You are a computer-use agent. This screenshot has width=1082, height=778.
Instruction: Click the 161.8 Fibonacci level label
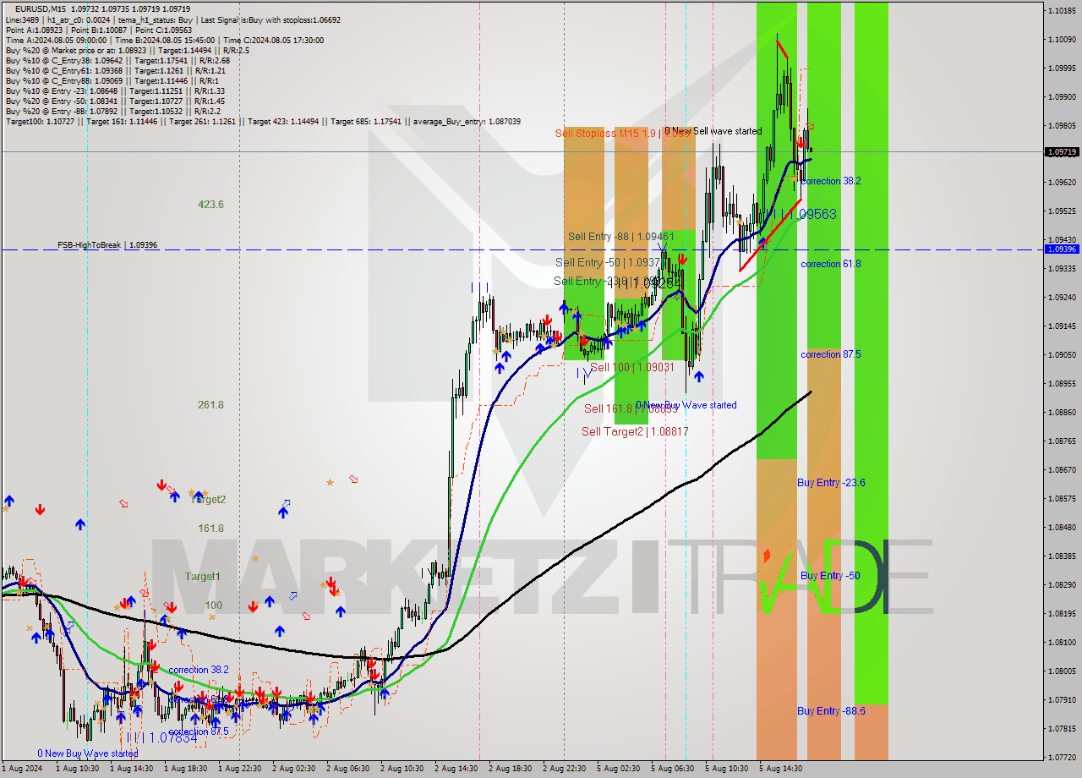pyautogui.click(x=210, y=529)
